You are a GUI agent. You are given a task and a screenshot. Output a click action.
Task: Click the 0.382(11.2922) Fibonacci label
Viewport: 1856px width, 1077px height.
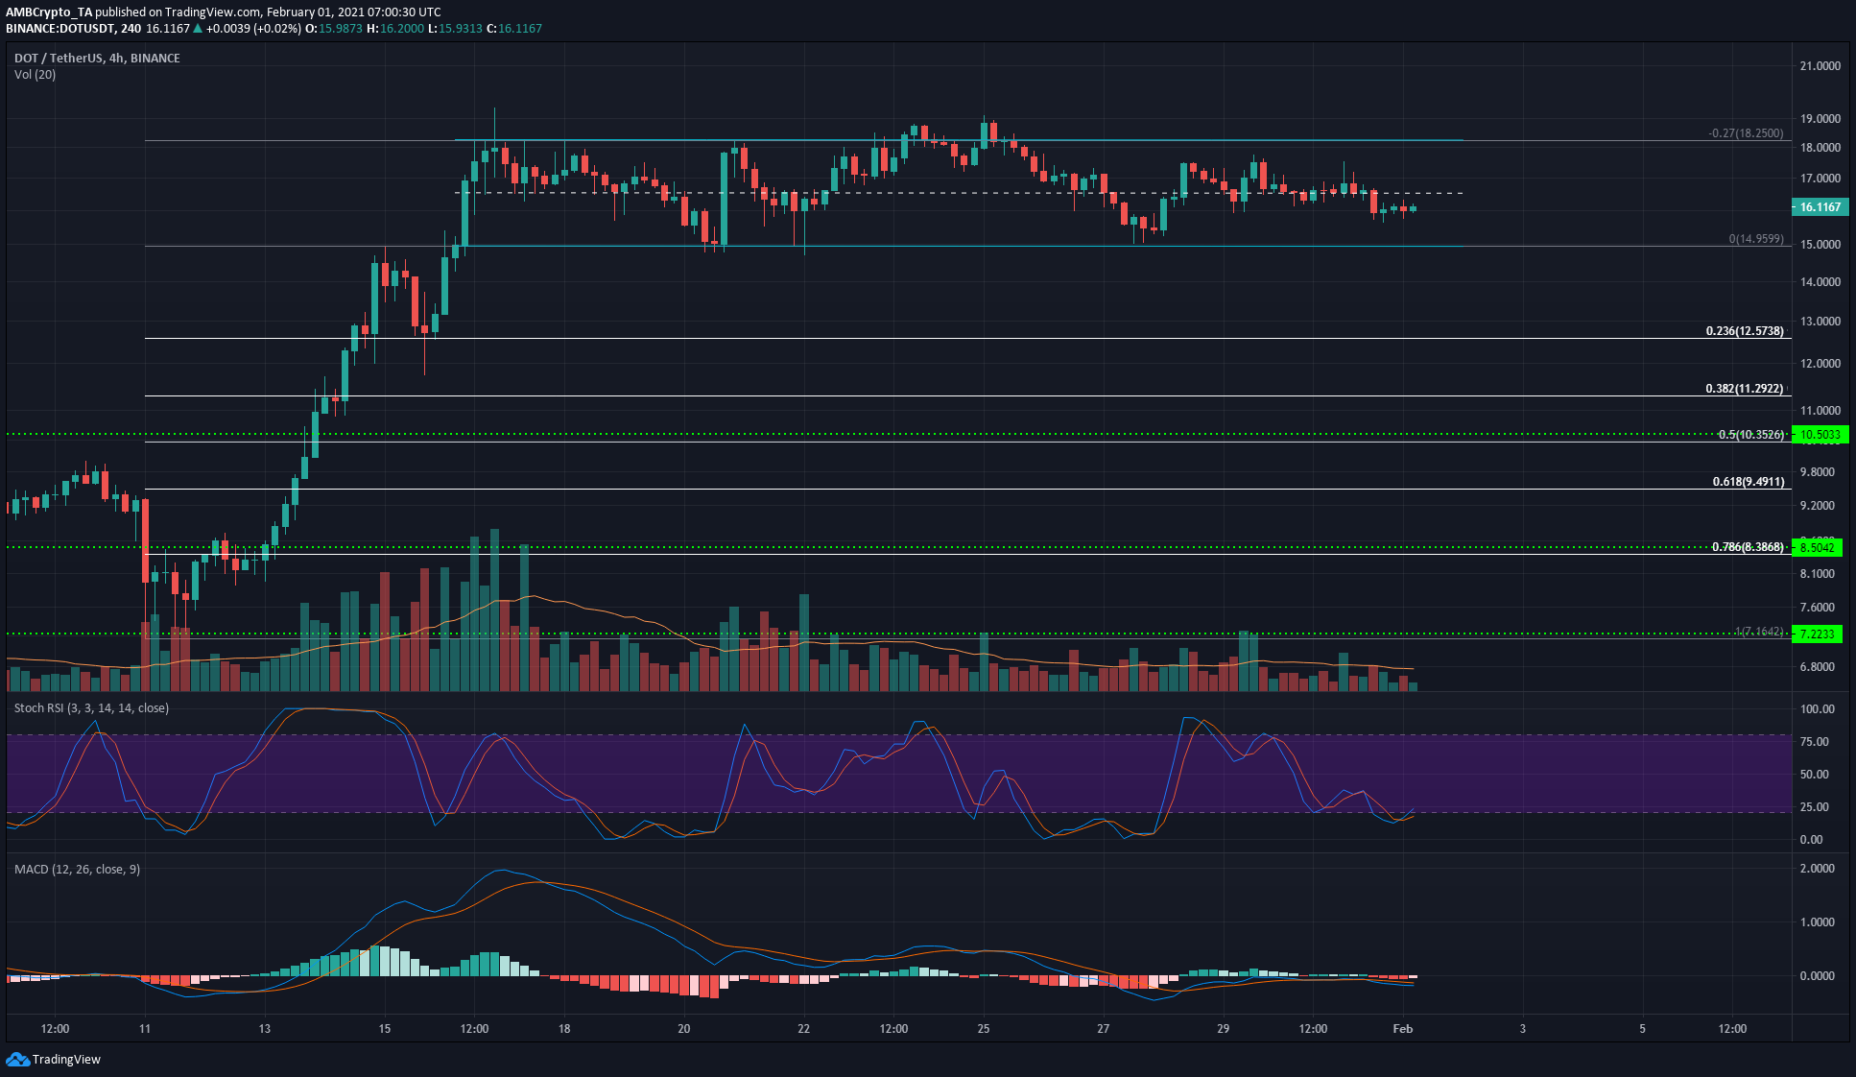1745,389
